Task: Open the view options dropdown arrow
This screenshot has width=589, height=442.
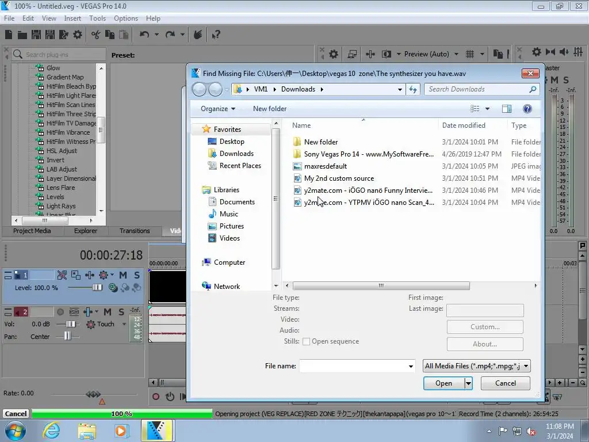Action: point(488,109)
